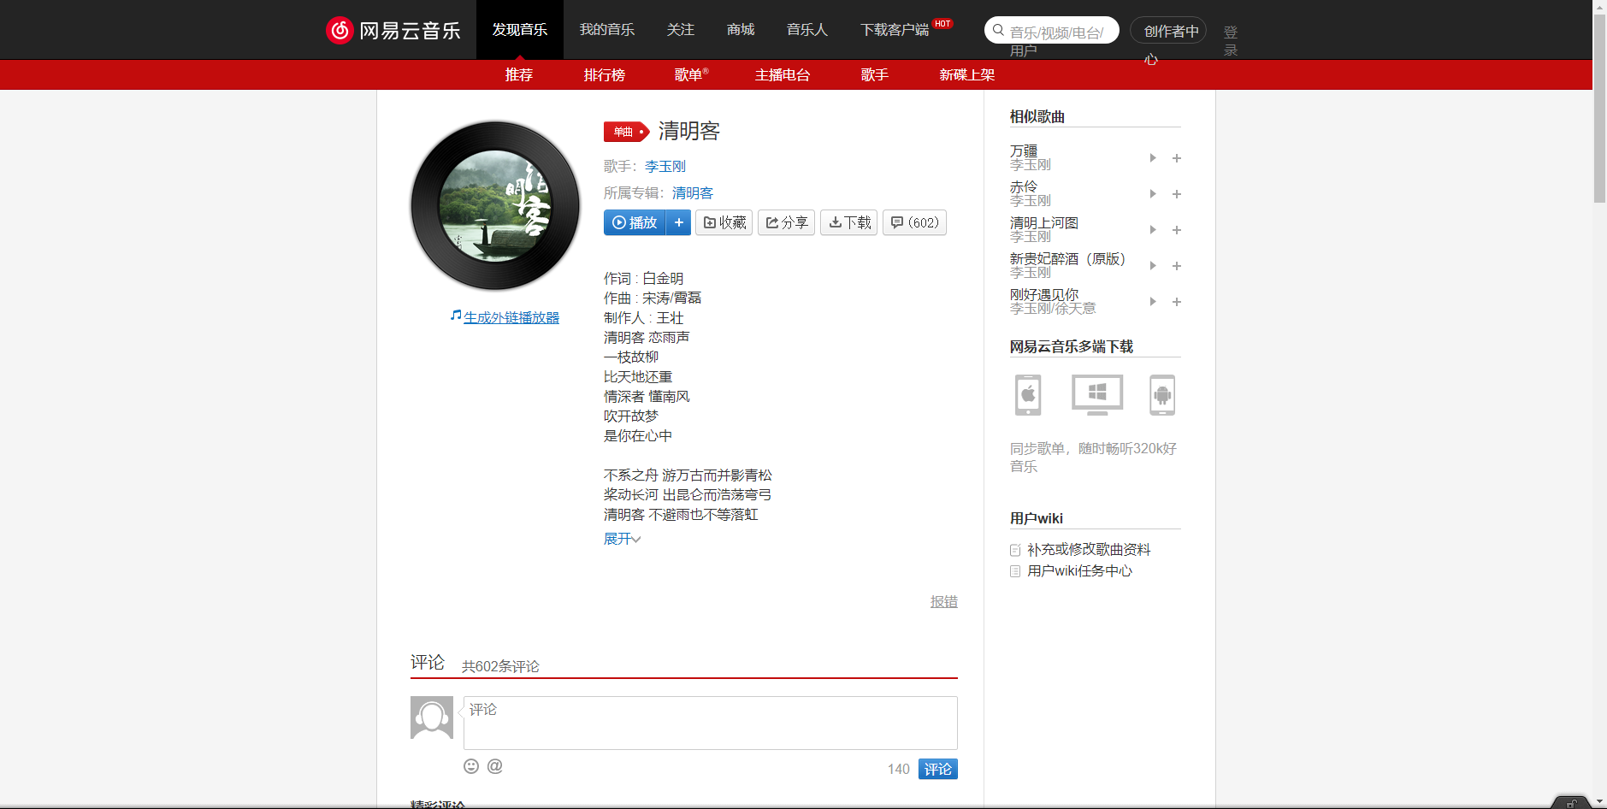Play the similar song 万疆
The width and height of the screenshot is (1607, 809).
coord(1152,157)
